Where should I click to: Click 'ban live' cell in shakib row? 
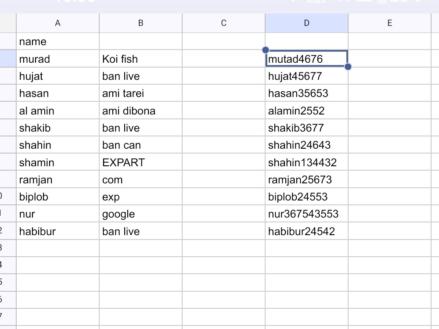click(140, 128)
